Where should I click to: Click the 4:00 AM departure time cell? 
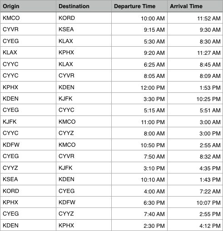point(139,191)
